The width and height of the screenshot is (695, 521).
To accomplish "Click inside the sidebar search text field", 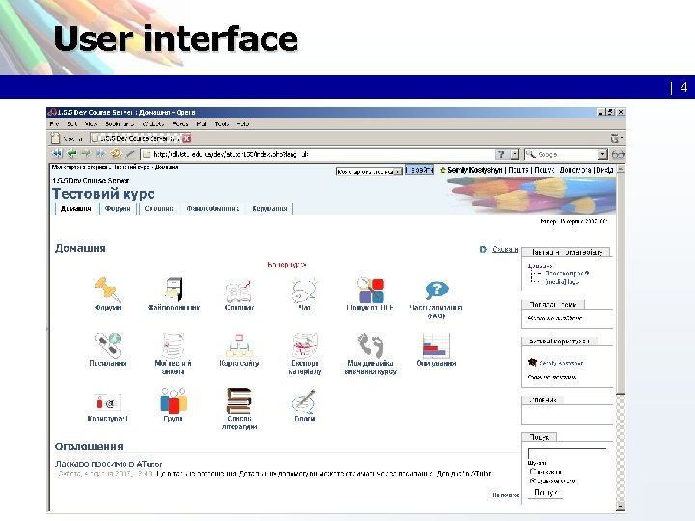I will 567,453.
